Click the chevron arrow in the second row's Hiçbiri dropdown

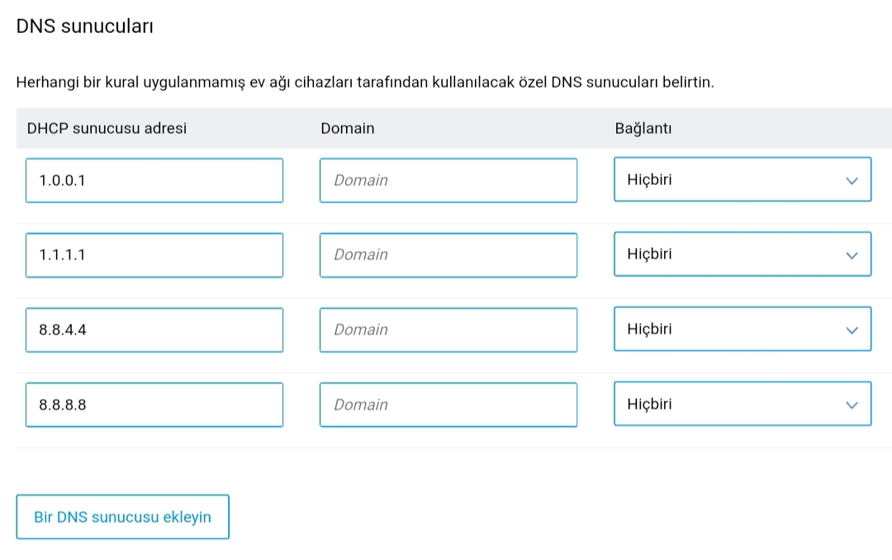tap(852, 255)
